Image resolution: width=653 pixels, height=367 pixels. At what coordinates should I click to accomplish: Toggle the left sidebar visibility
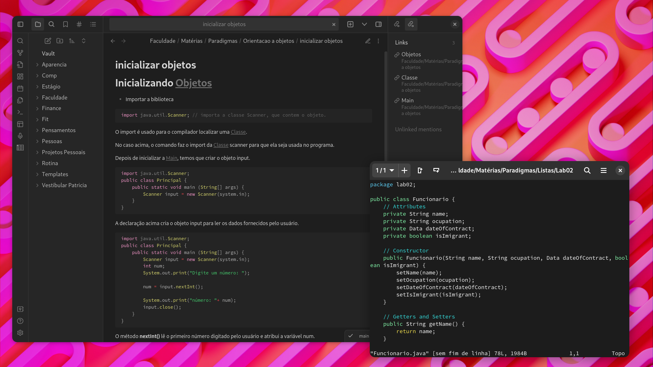(20, 24)
